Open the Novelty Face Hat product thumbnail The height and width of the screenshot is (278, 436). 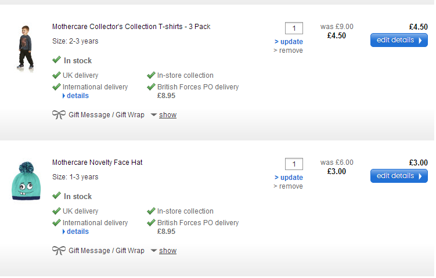pos(27,181)
